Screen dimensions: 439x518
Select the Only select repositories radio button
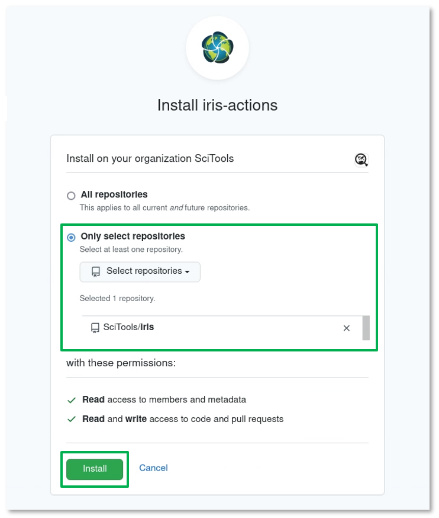71,237
